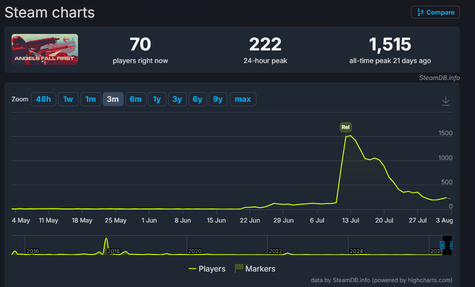
Task: Click the 2020 label in navigator
Action: tap(194, 251)
